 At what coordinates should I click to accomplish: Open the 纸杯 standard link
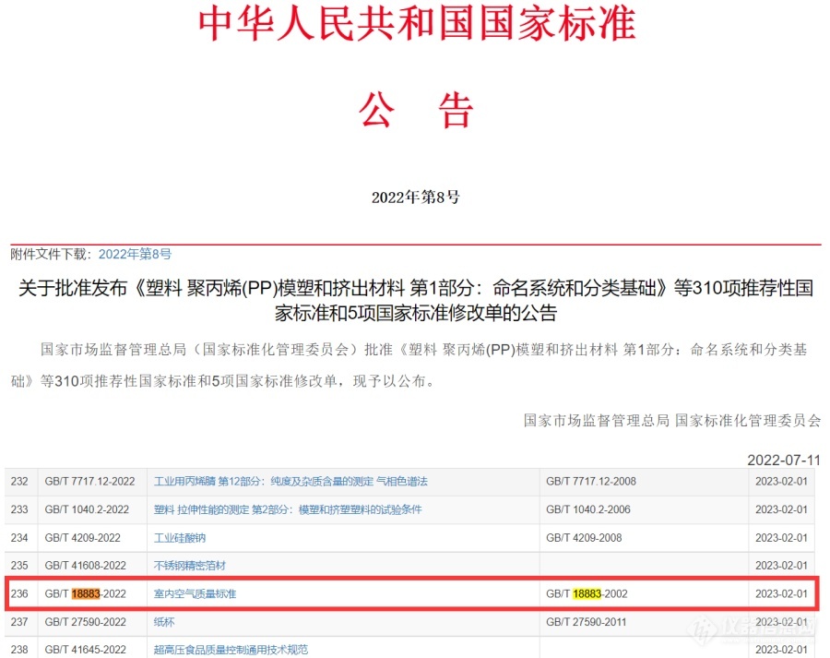pos(164,621)
